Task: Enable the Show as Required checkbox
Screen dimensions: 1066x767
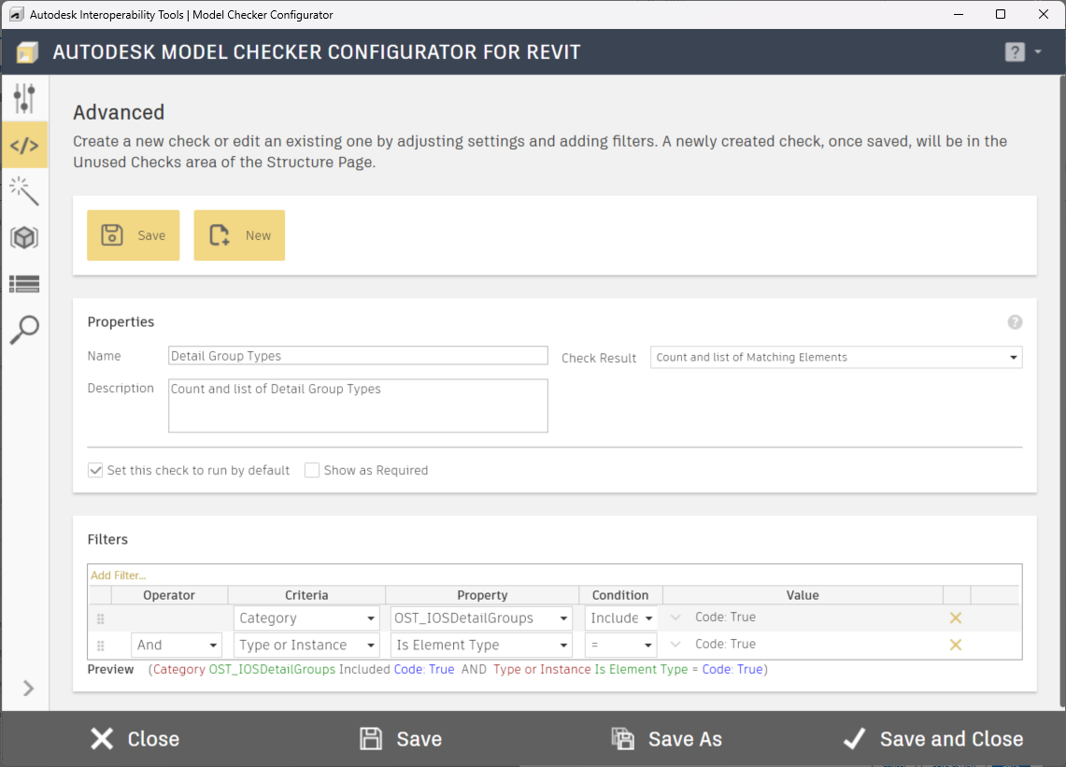Action: point(311,470)
